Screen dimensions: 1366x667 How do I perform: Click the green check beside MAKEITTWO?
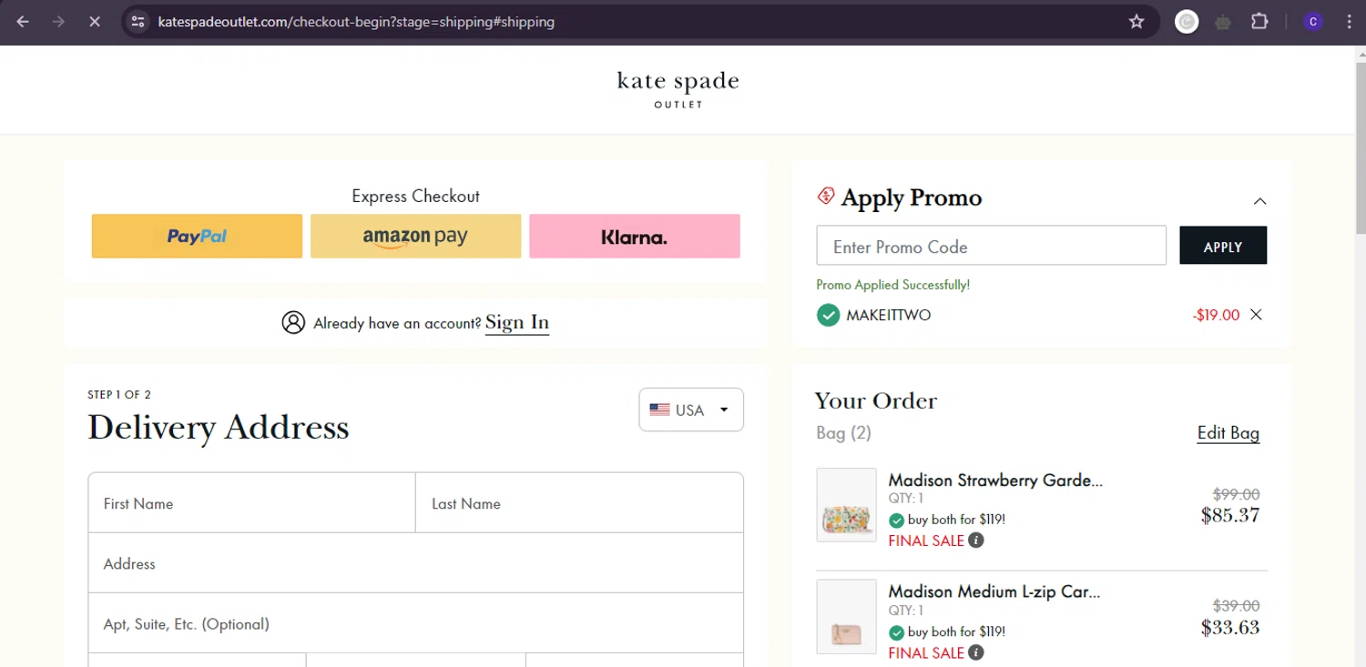(828, 315)
